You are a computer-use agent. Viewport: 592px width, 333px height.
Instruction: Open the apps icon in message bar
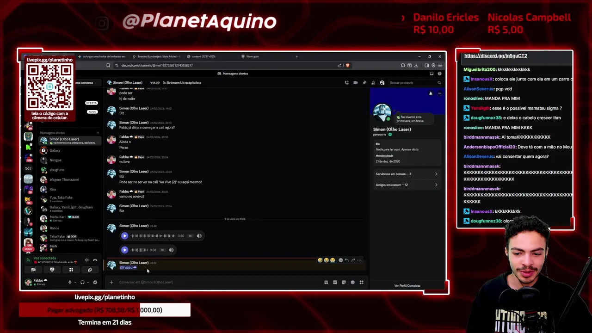[361, 282]
